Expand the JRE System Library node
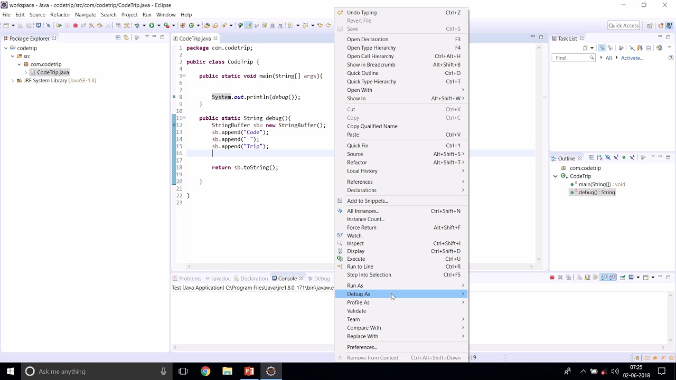676x380 pixels. [x=12, y=81]
